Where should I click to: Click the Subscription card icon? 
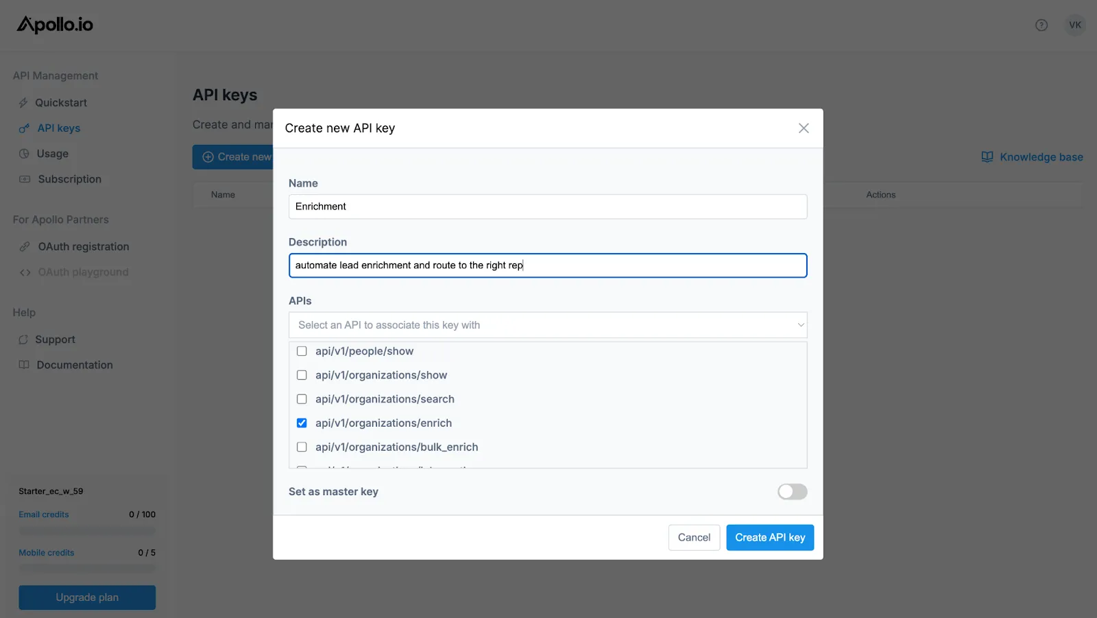(x=25, y=179)
